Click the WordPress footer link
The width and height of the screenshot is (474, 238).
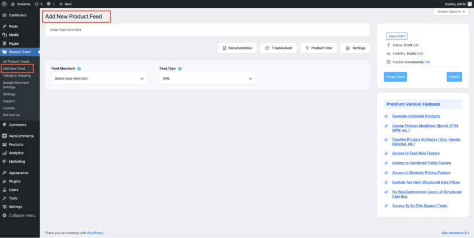pos(95,233)
